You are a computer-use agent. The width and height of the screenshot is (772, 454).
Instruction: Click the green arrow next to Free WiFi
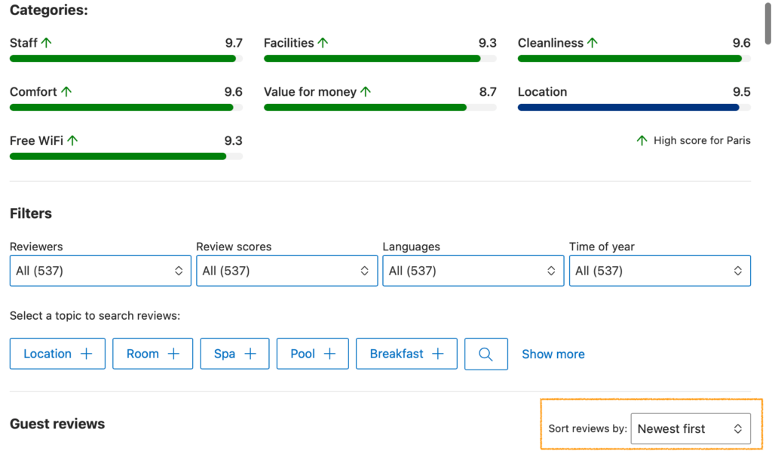click(72, 141)
